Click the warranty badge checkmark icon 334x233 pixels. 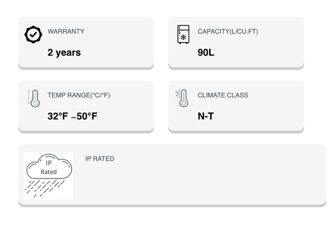(33, 35)
